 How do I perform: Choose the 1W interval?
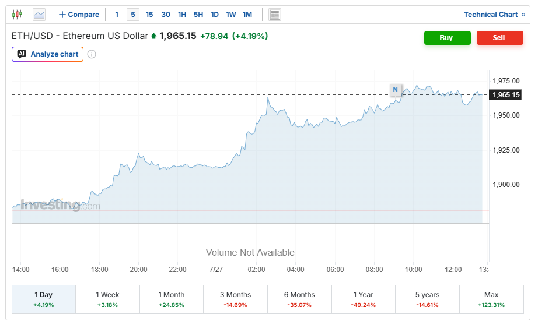pyautogui.click(x=231, y=15)
